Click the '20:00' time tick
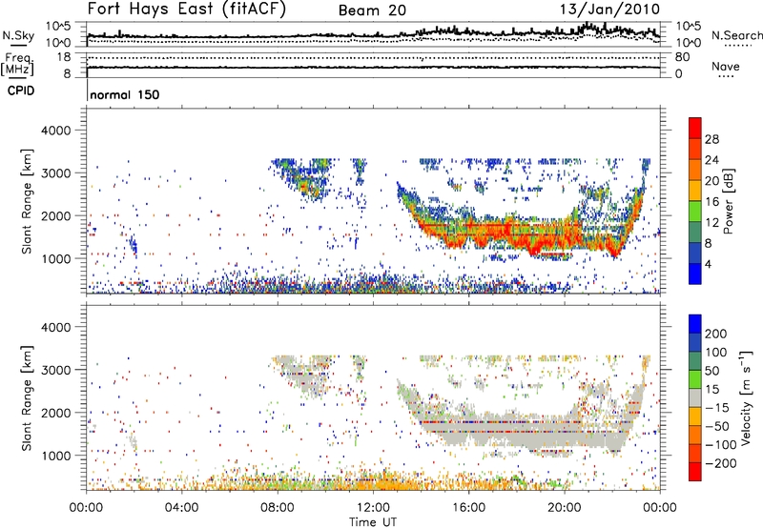This screenshot has height=528, width=763. 565,508
